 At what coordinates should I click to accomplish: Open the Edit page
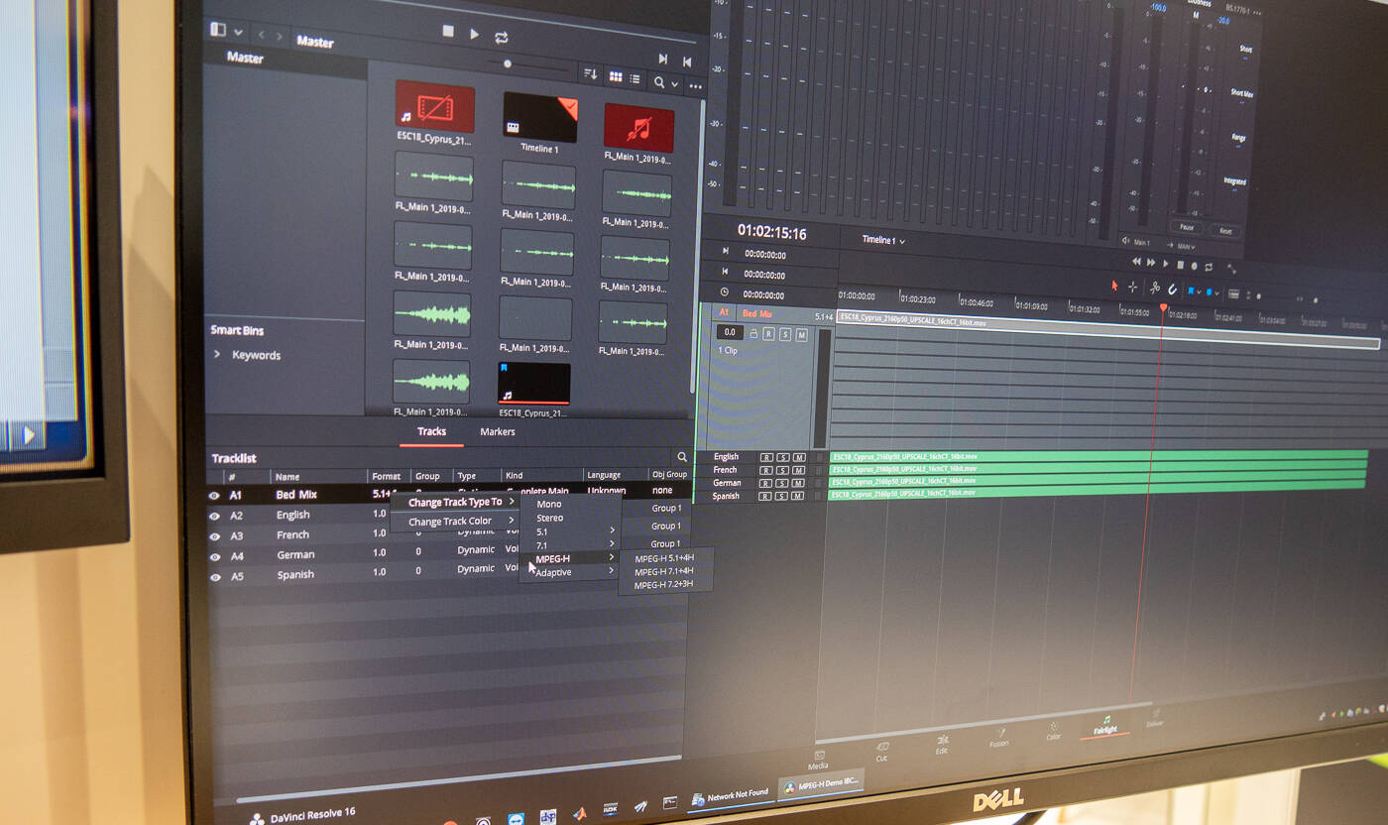[x=942, y=744]
